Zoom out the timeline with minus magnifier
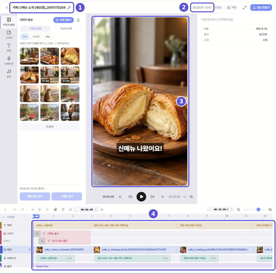The image size is (276, 274). [x=238, y=210]
